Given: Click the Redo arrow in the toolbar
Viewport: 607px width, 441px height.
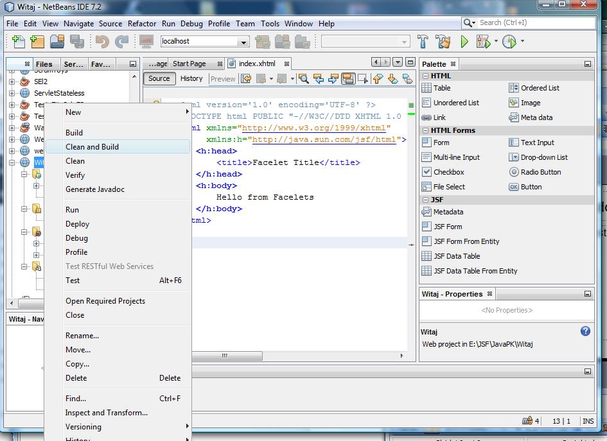Looking at the screenshot, I should coord(122,41).
